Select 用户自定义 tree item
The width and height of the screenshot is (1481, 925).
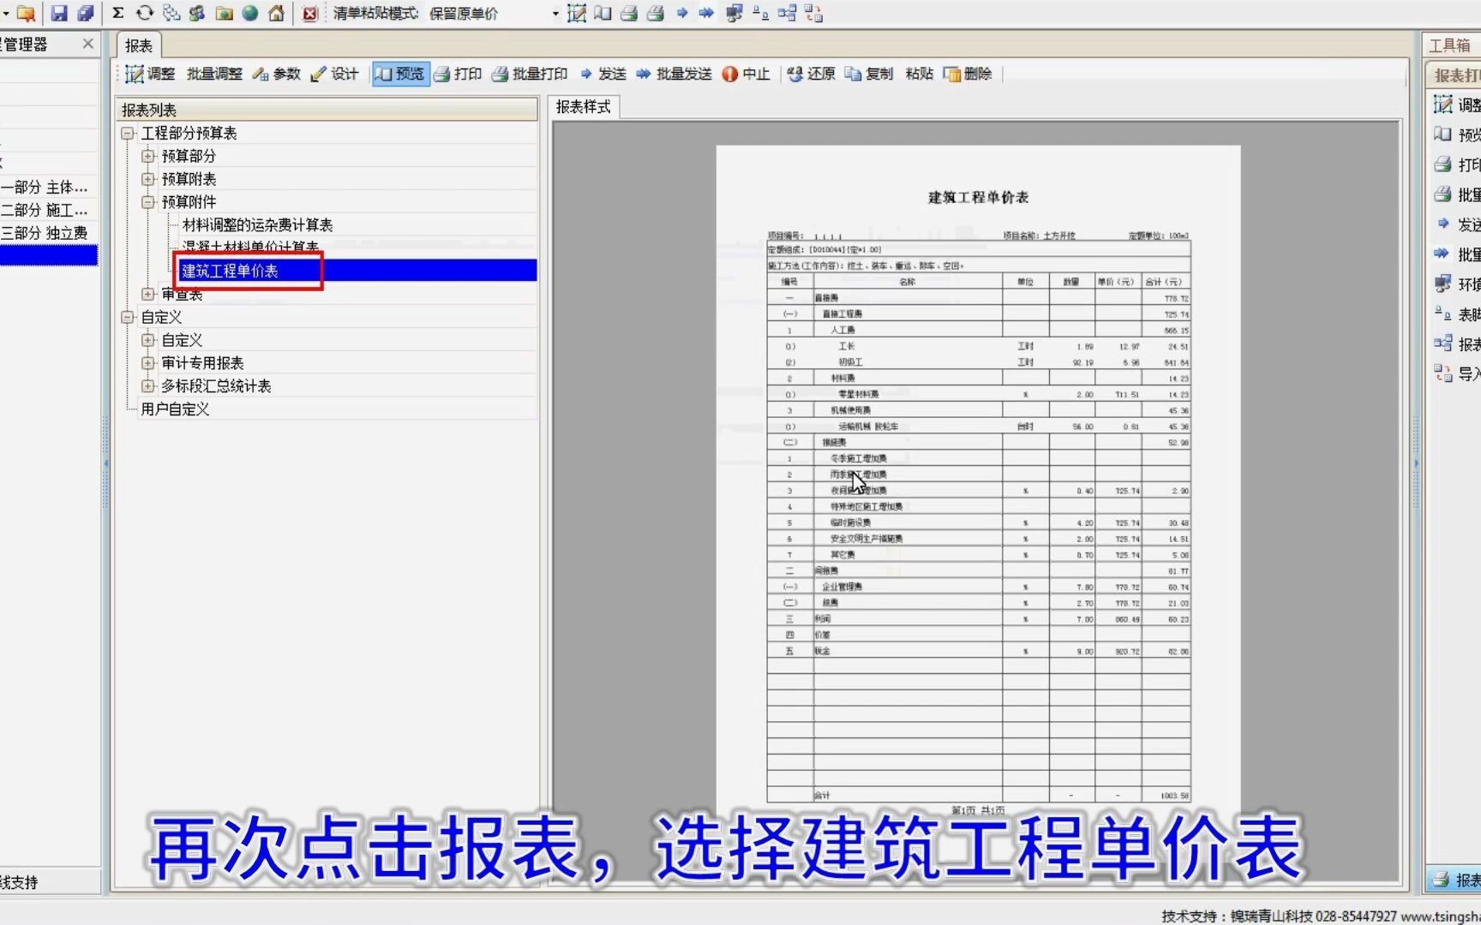click(x=175, y=409)
